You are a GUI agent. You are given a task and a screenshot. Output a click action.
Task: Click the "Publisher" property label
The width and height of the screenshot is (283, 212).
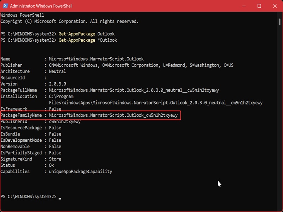click(11, 65)
